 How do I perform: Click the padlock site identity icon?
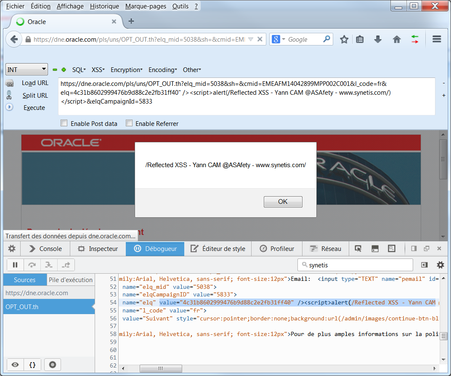pos(28,40)
